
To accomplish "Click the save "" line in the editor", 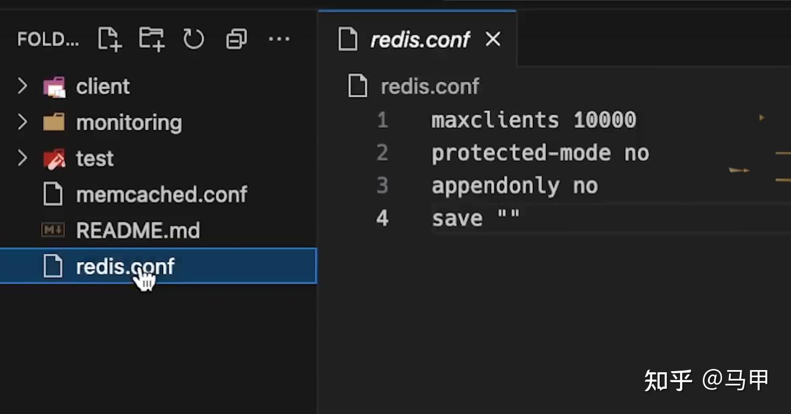I will [476, 217].
